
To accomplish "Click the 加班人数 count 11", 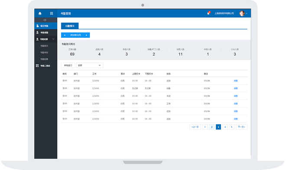I will [180, 54].
